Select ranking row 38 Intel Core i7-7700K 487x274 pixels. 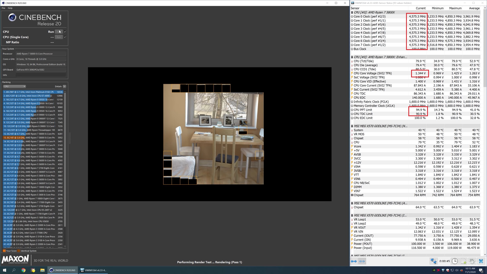(33, 233)
